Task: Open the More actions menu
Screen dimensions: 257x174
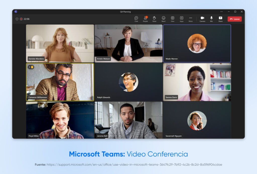Action: tap(190, 19)
